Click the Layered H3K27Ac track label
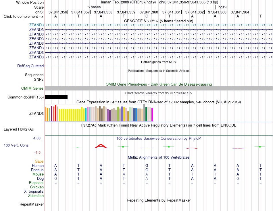The image size is (273, 211). [19, 129]
